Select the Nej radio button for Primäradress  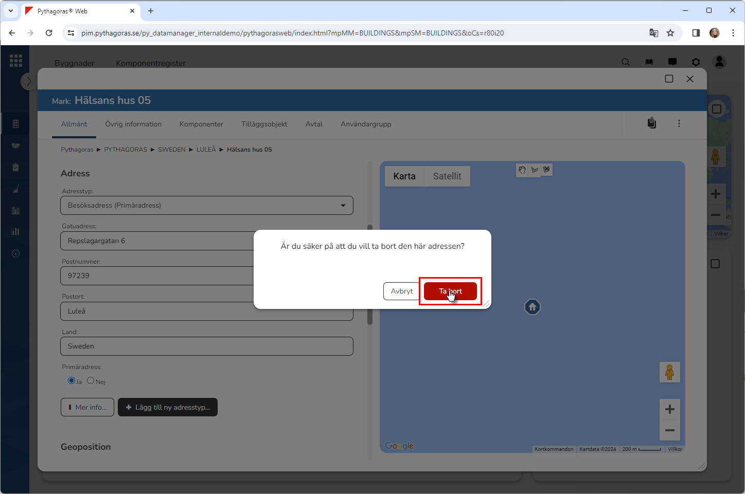click(91, 380)
